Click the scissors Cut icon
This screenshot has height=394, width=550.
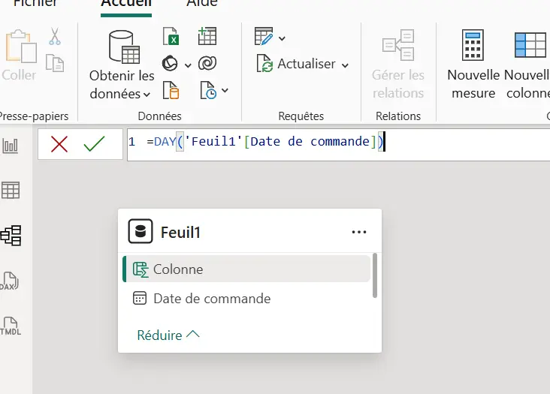54,37
